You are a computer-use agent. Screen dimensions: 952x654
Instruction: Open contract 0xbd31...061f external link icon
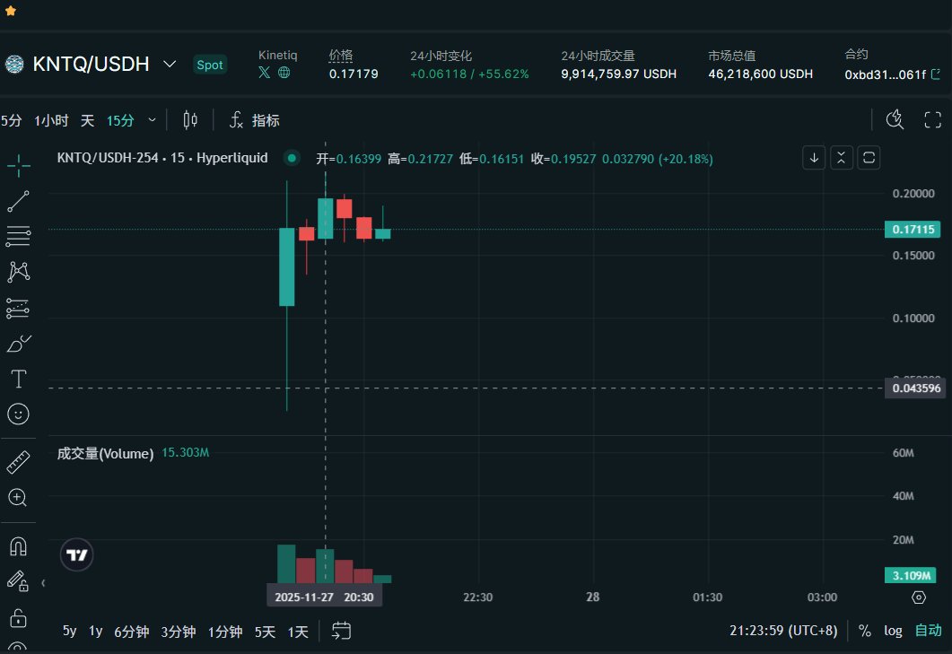tap(936, 74)
